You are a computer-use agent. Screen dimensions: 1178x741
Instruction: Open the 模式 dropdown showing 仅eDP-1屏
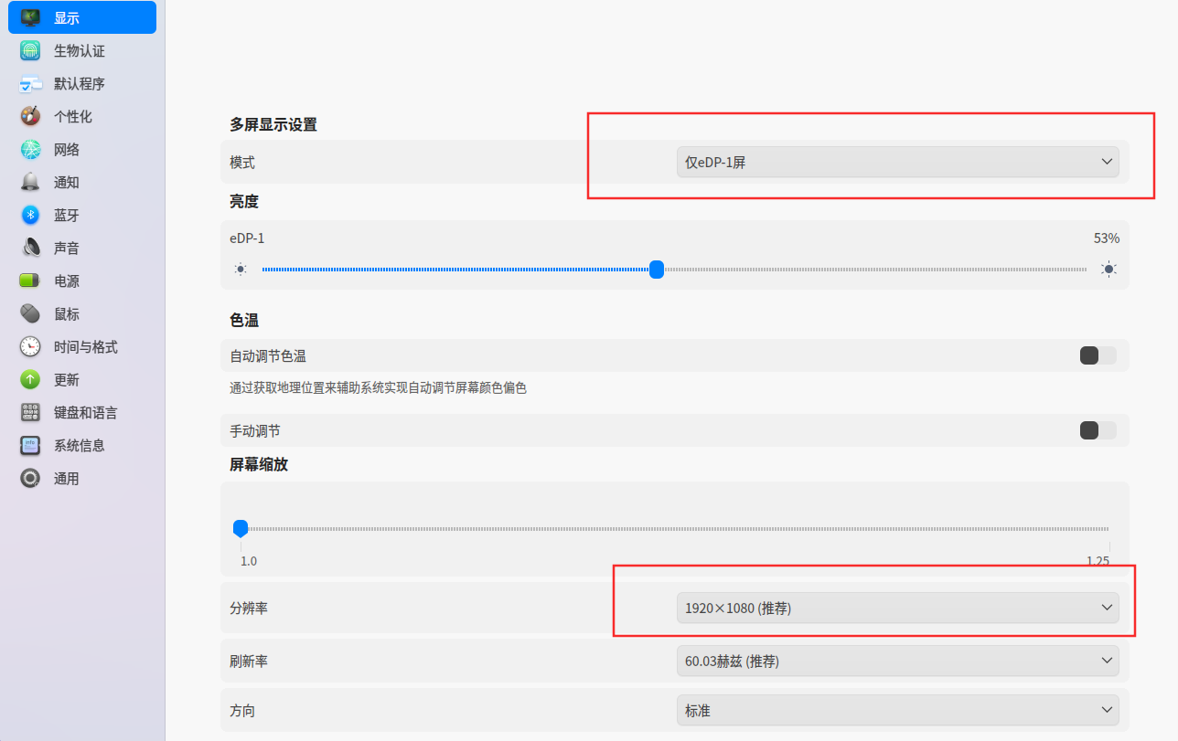(x=897, y=163)
